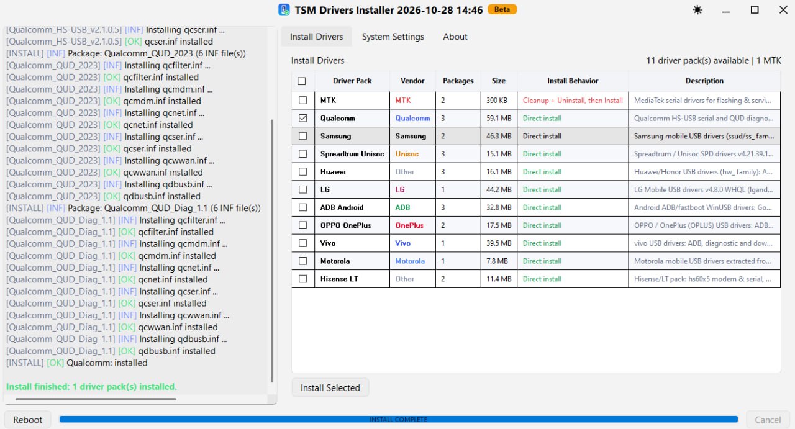Image resolution: width=795 pixels, height=429 pixels.
Task: Click the Cancel button
Action: 768,420
